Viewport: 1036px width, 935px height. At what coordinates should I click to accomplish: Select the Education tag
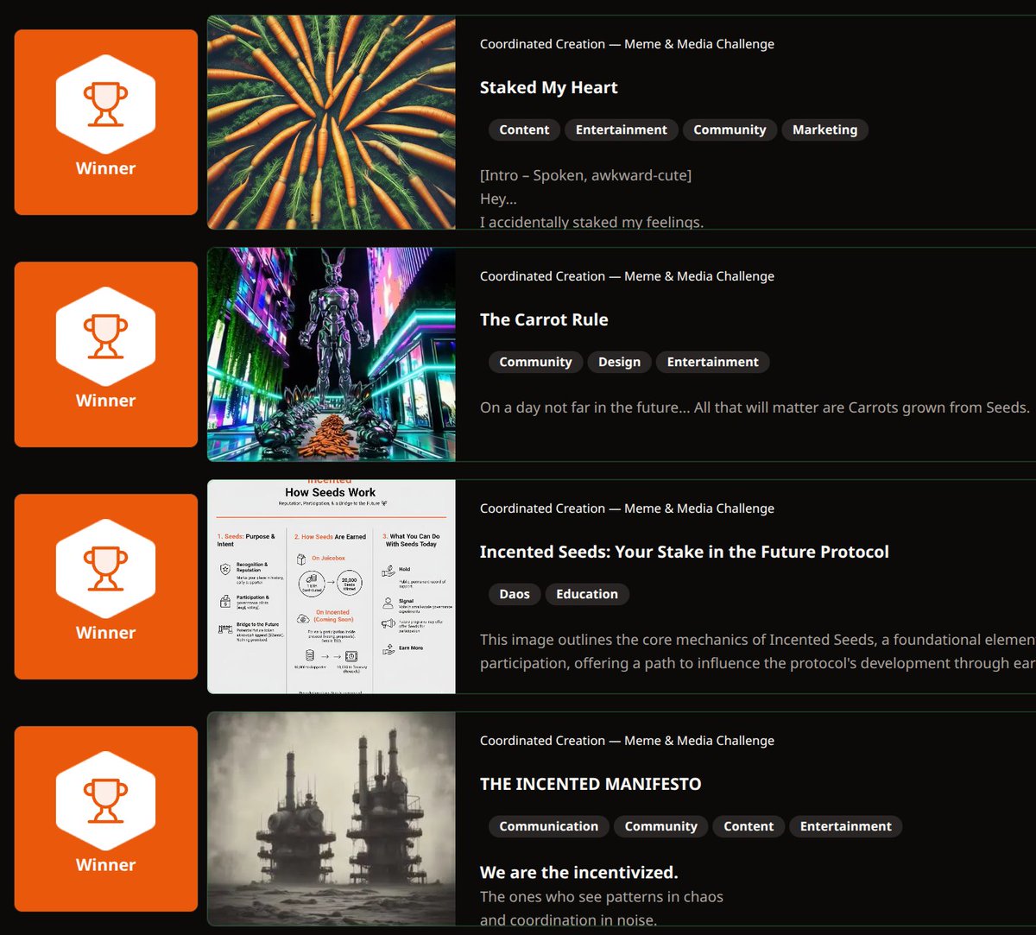(x=587, y=594)
